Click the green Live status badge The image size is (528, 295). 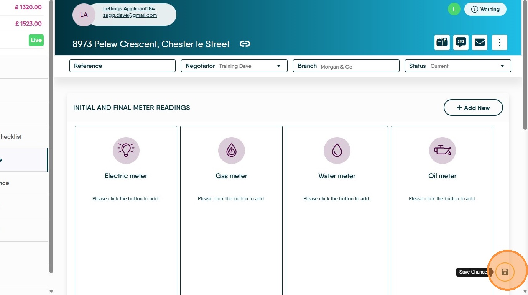pyautogui.click(x=36, y=40)
